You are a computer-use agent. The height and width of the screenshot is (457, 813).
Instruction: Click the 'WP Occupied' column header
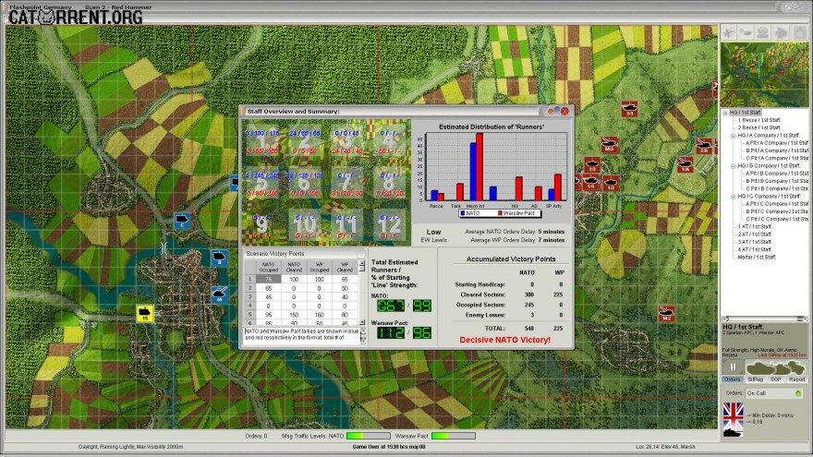[319, 267]
